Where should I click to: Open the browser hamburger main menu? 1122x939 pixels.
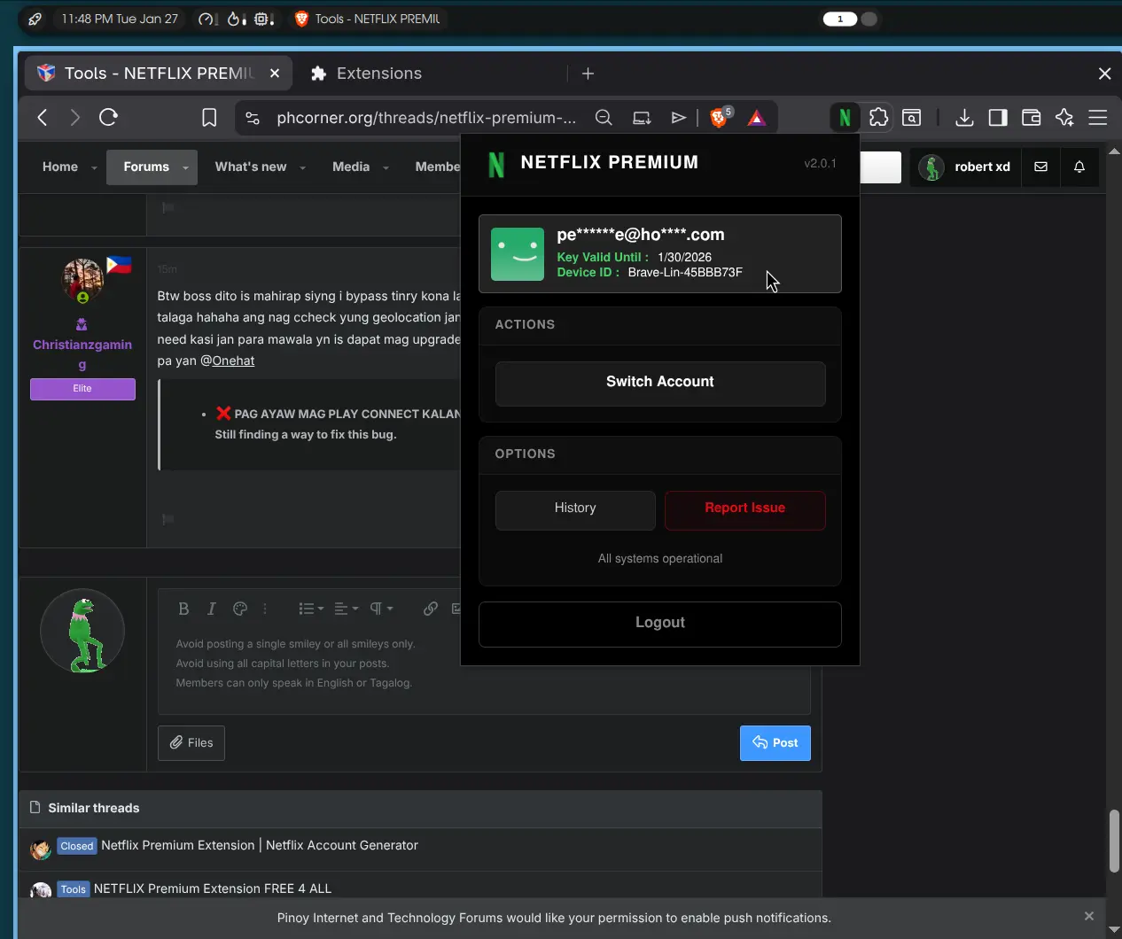click(1098, 118)
